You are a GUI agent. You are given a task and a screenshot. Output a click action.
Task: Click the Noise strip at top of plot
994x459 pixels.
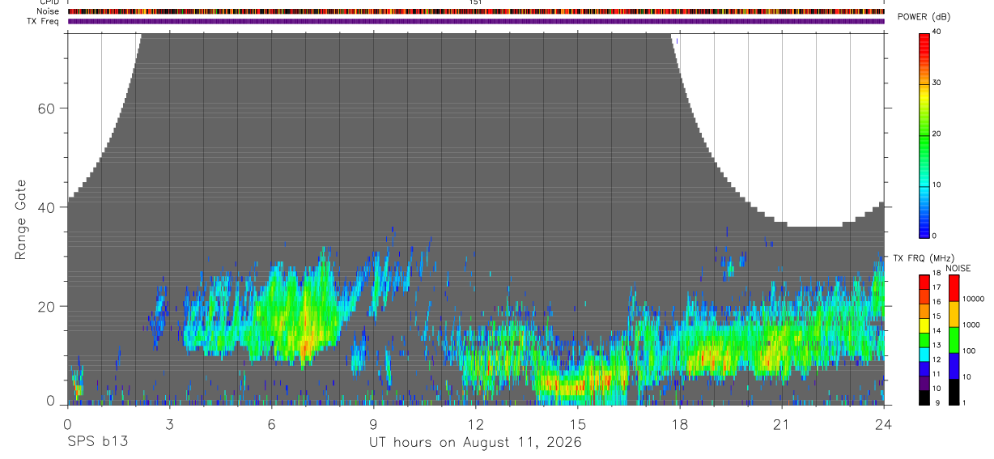476,11
